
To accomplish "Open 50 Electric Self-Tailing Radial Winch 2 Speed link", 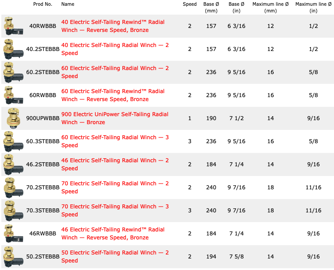I will [115, 257].
